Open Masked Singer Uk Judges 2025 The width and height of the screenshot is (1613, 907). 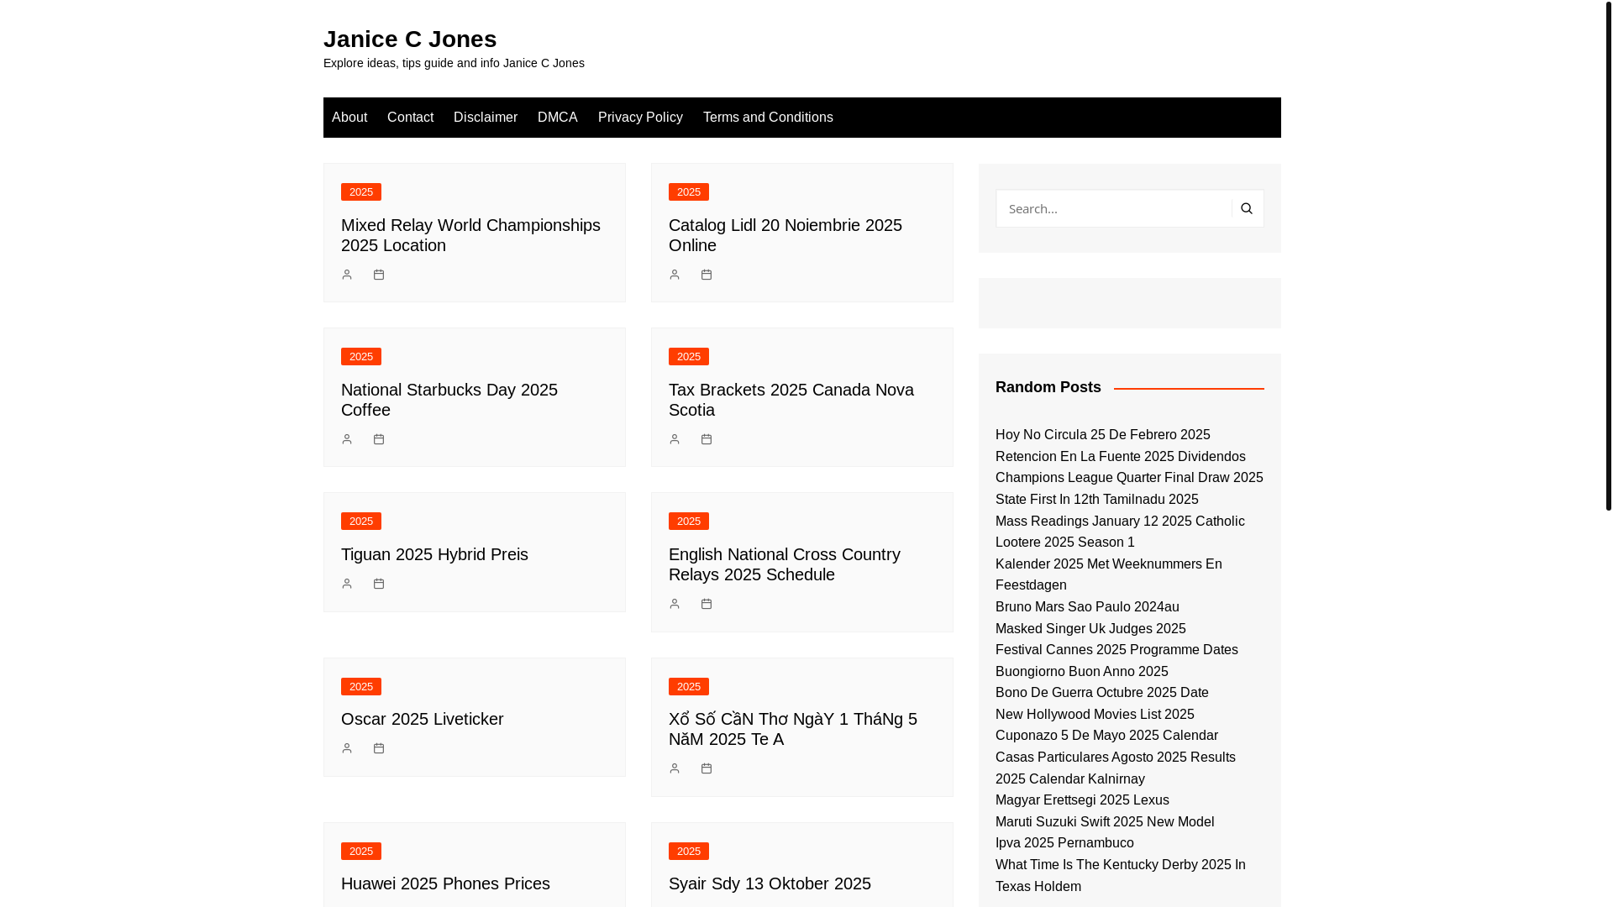pyautogui.click(x=1090, y=629)
